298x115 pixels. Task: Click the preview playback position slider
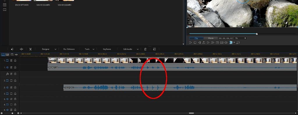(242, 34)
